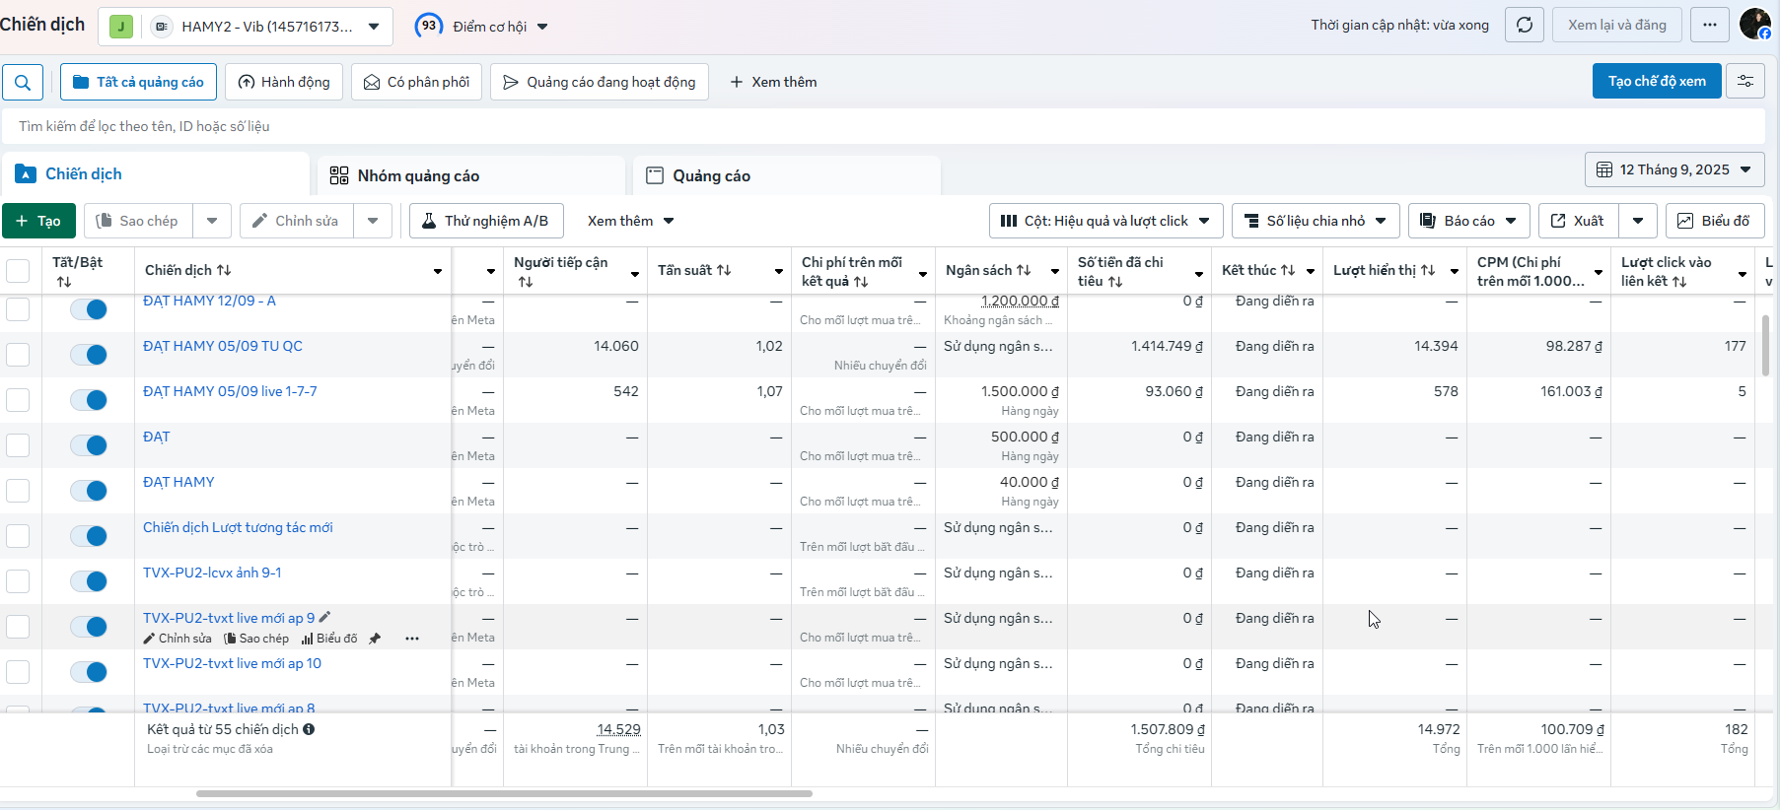Click Xem lại và đăng button
The image size is (1780, 810).
pos(1617,25)
